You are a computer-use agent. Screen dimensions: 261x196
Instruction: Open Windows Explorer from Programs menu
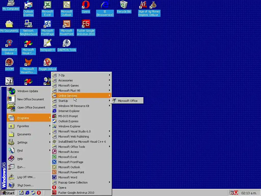pyautogui.click(x=81, y=126)
